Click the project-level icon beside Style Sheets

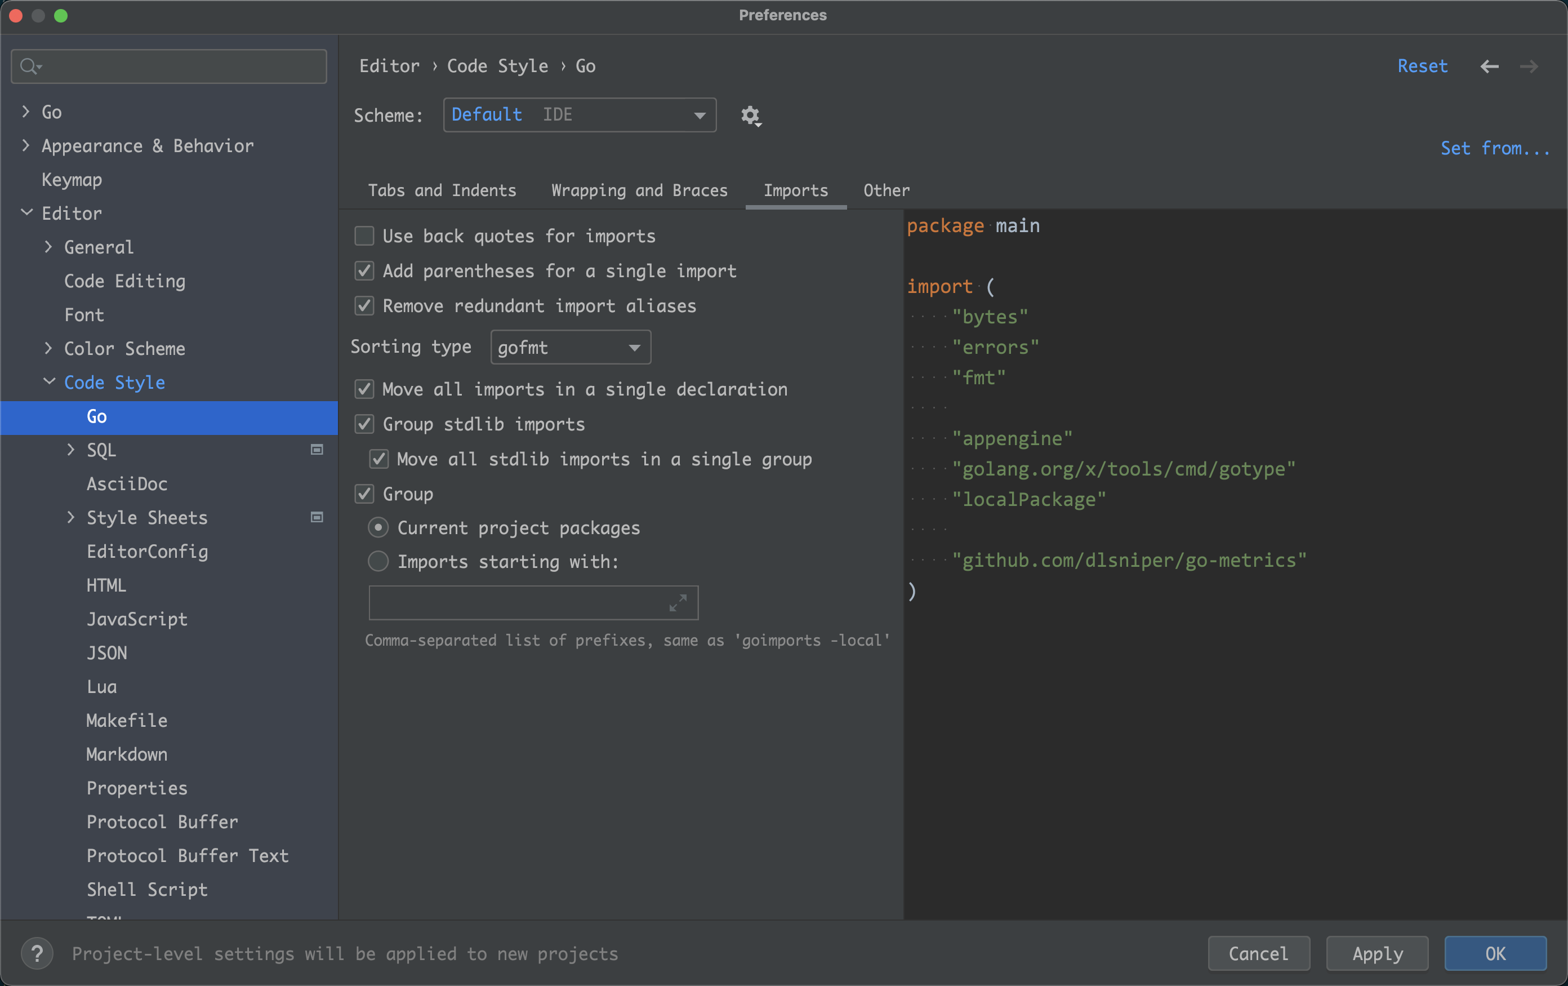pos(317,518)
